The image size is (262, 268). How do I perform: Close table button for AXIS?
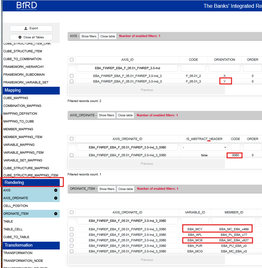tap(107, 36)
